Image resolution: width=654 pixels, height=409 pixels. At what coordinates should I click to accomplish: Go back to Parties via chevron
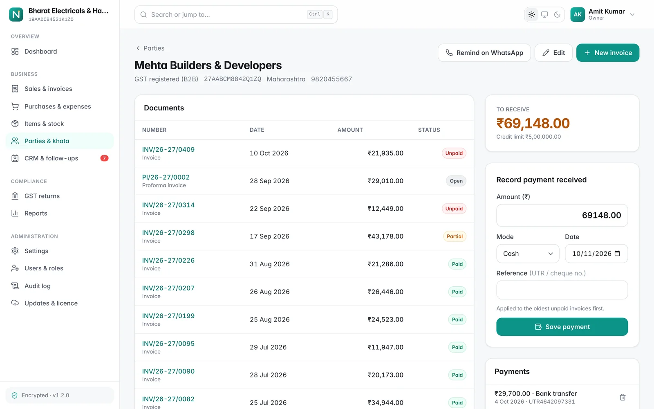tap(138, 48)
